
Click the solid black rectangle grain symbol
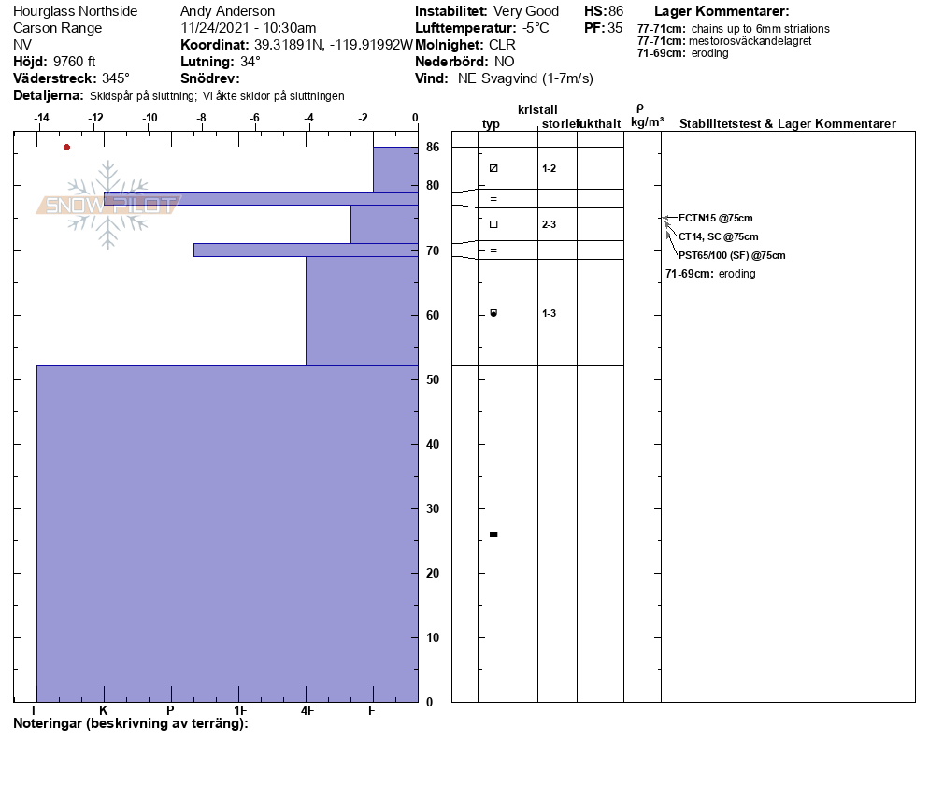(493, 535)
